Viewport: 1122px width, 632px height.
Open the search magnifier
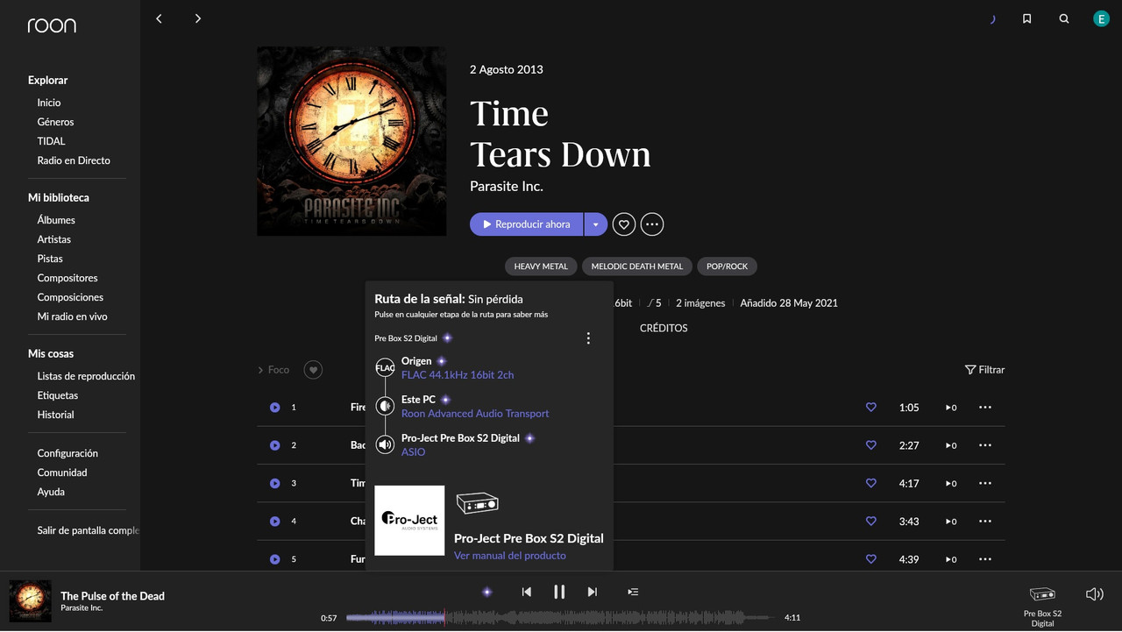pos(1064,18)
